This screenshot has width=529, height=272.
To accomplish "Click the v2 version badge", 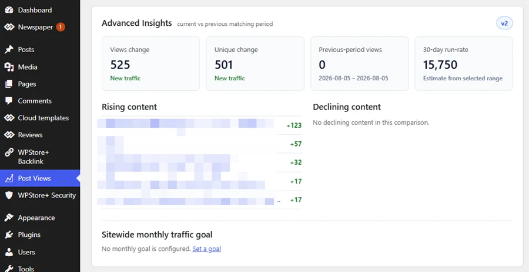I will click(x=504, y=23).
